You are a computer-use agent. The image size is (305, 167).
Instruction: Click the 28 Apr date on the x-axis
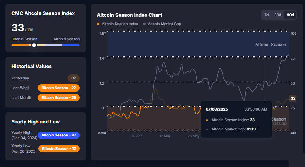tap(136, 136)
